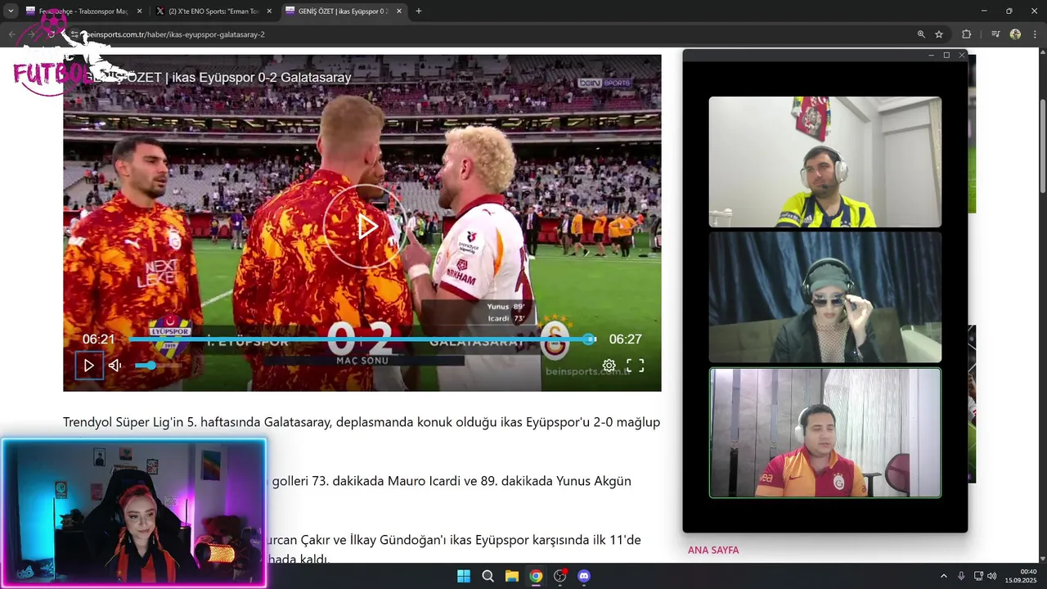Open a new browser tab

pyautogui.click(x=419, y=11)
